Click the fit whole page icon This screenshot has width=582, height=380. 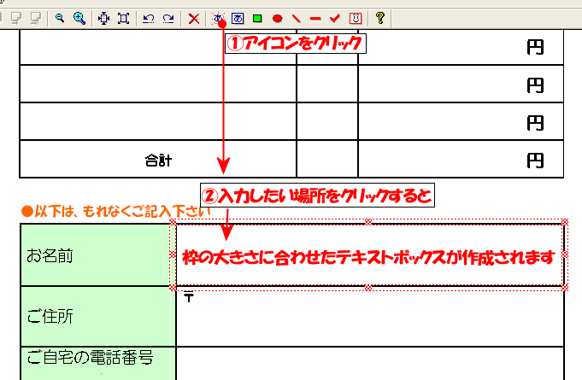point(123,17)
